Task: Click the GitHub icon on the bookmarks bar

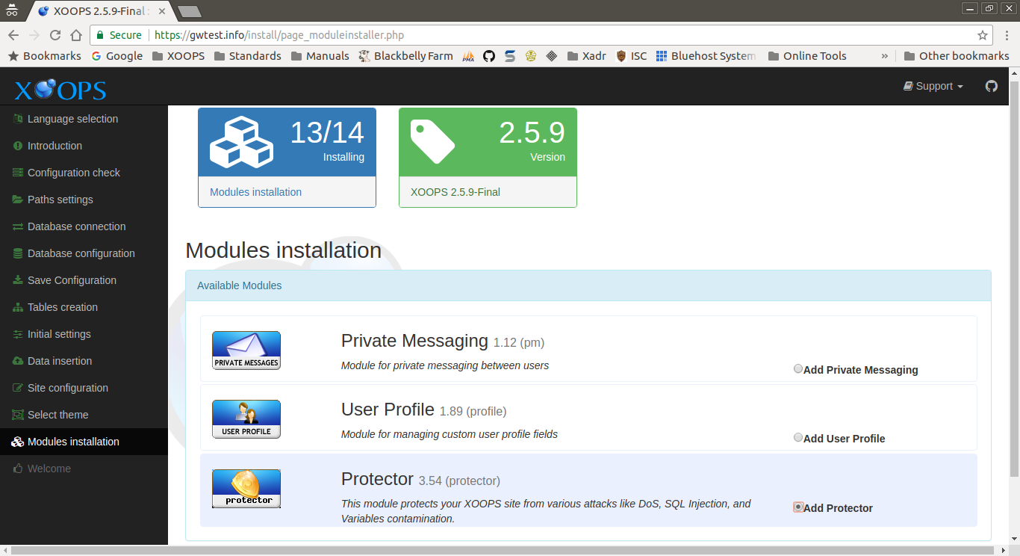Action: tap(489, 55)
